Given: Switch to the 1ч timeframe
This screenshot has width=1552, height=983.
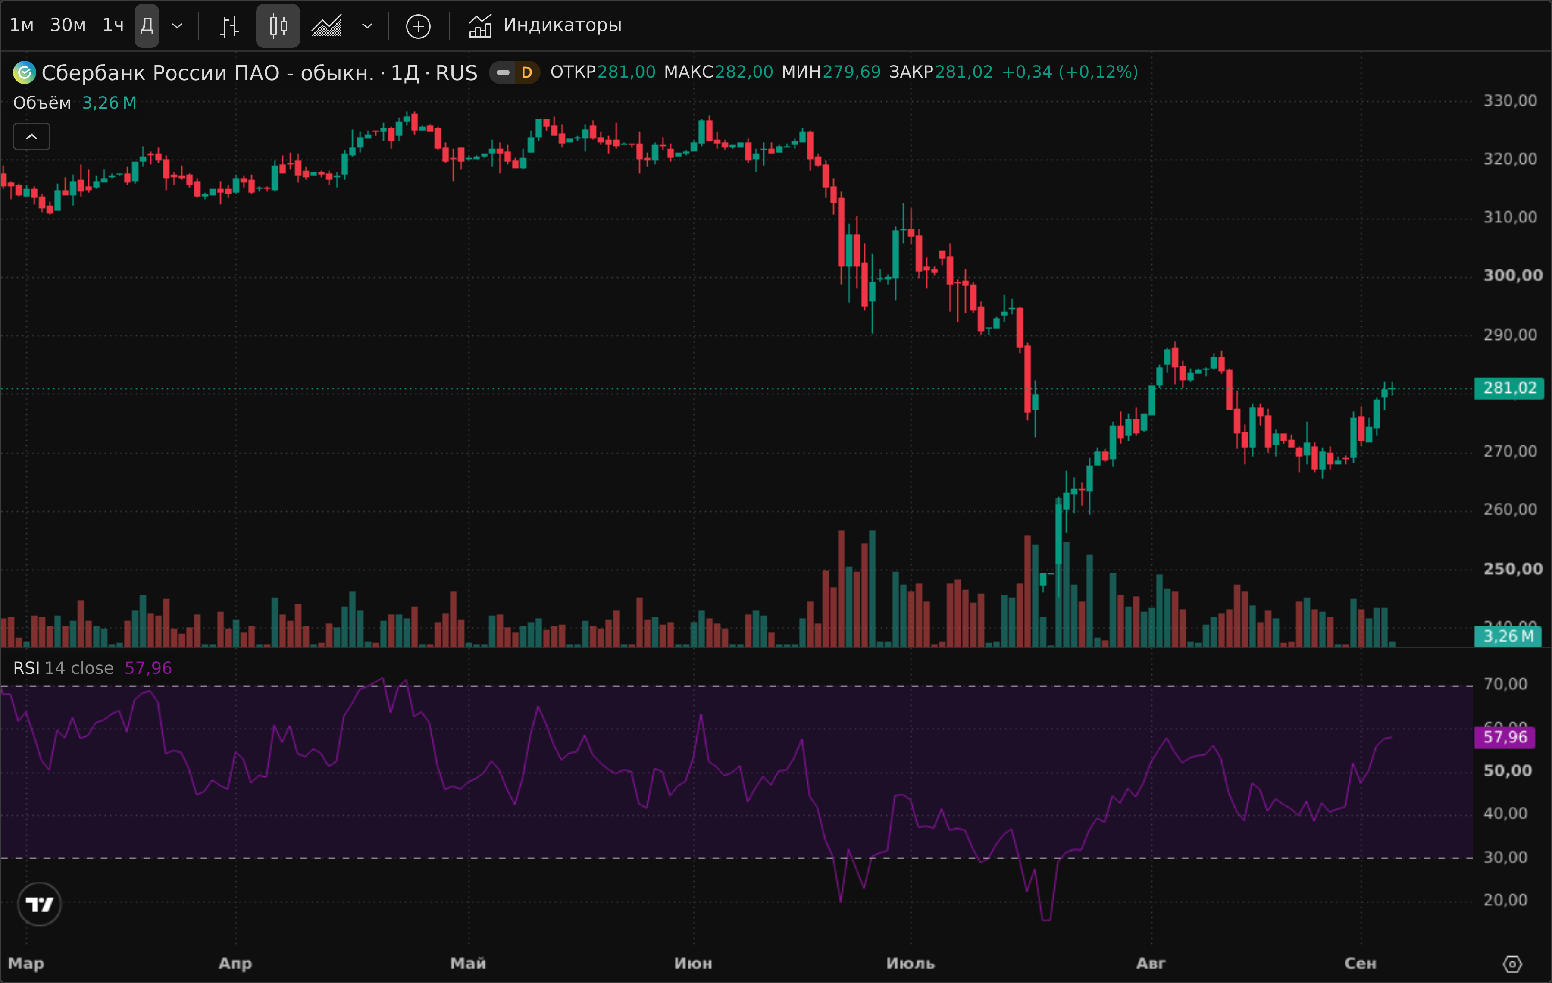Looking at the screenshot, I should [113, 25].
